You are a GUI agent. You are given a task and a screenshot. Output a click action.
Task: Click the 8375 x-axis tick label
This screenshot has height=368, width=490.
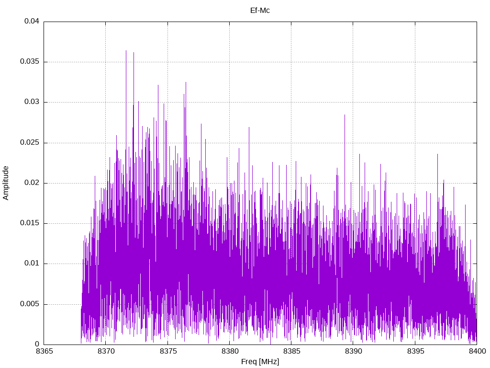pyautogui.click(x=168, y=351)
